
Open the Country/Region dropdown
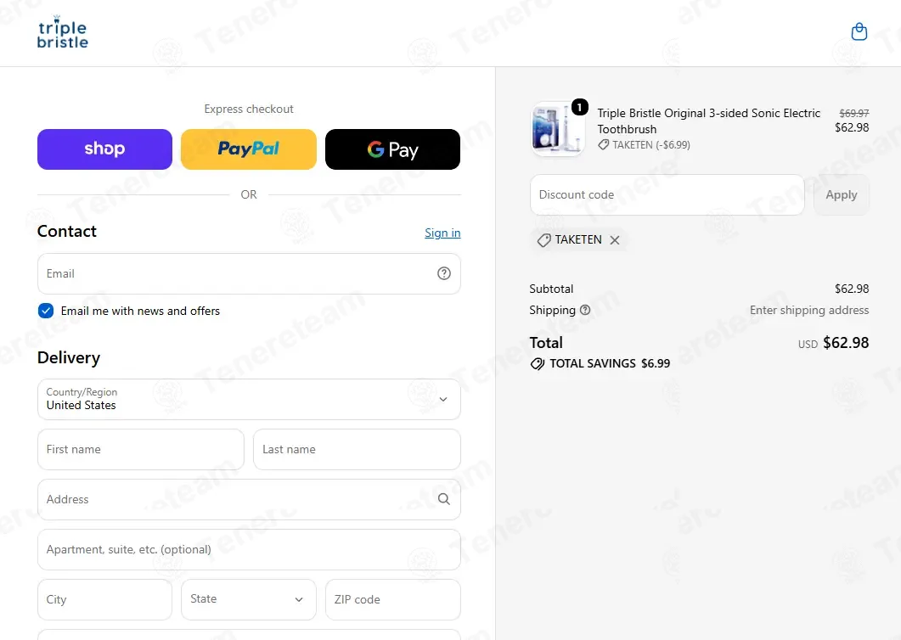point(249,399)
